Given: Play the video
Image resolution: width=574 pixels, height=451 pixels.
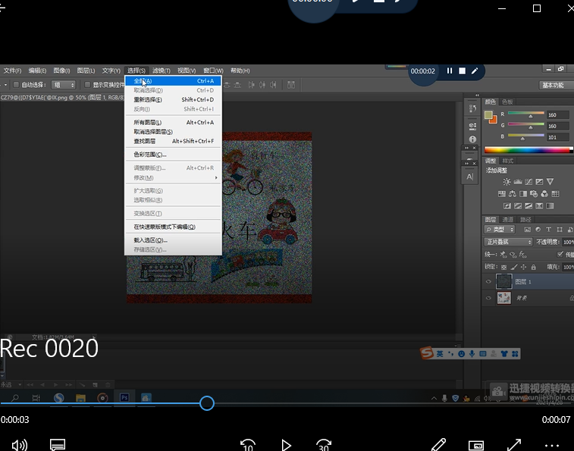Looking at the screenshot, I should point(286,445).
